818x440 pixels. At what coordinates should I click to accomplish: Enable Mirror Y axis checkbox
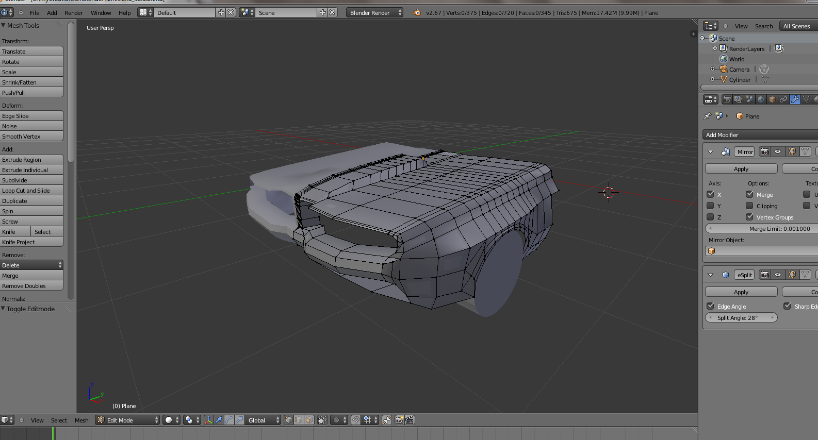click(x=711, y=206)
